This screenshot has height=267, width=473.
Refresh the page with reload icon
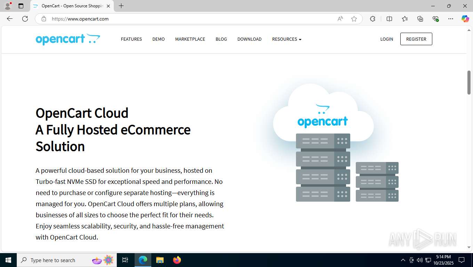(x=25, y=19)
